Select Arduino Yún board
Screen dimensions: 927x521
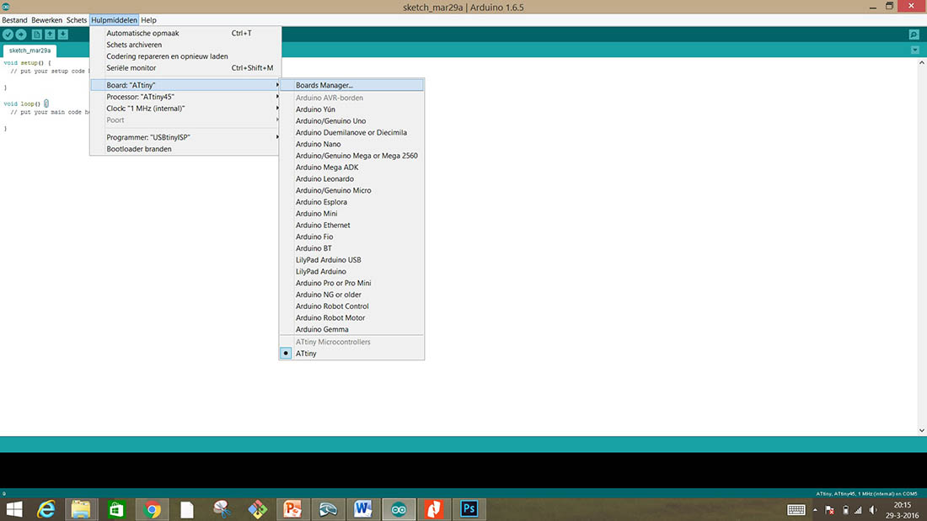(351, 109)
